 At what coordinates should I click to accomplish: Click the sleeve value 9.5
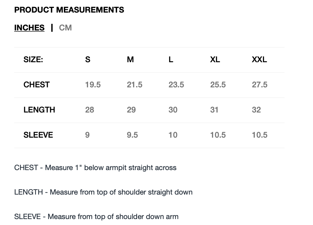click(x=132, y=135)
